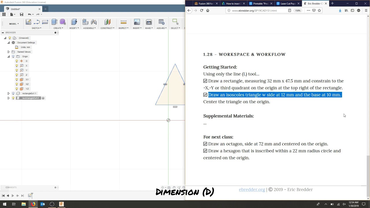Select the New Component assemble icon

(x=85, y=22)
